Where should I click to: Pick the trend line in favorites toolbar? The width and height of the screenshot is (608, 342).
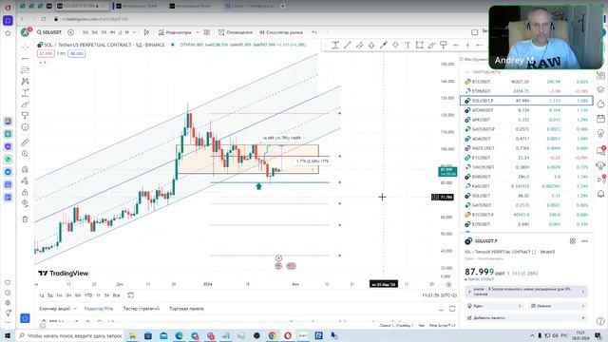[348, 46]
